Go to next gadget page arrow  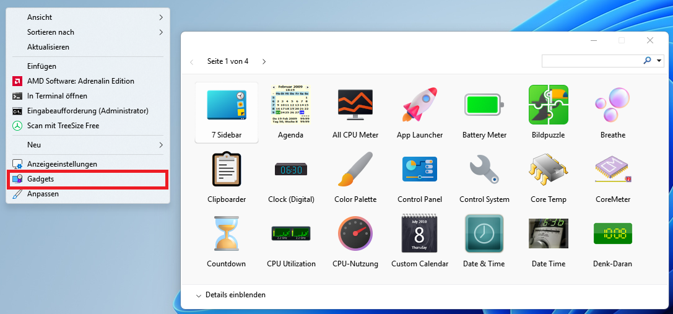tap(264, 61)
